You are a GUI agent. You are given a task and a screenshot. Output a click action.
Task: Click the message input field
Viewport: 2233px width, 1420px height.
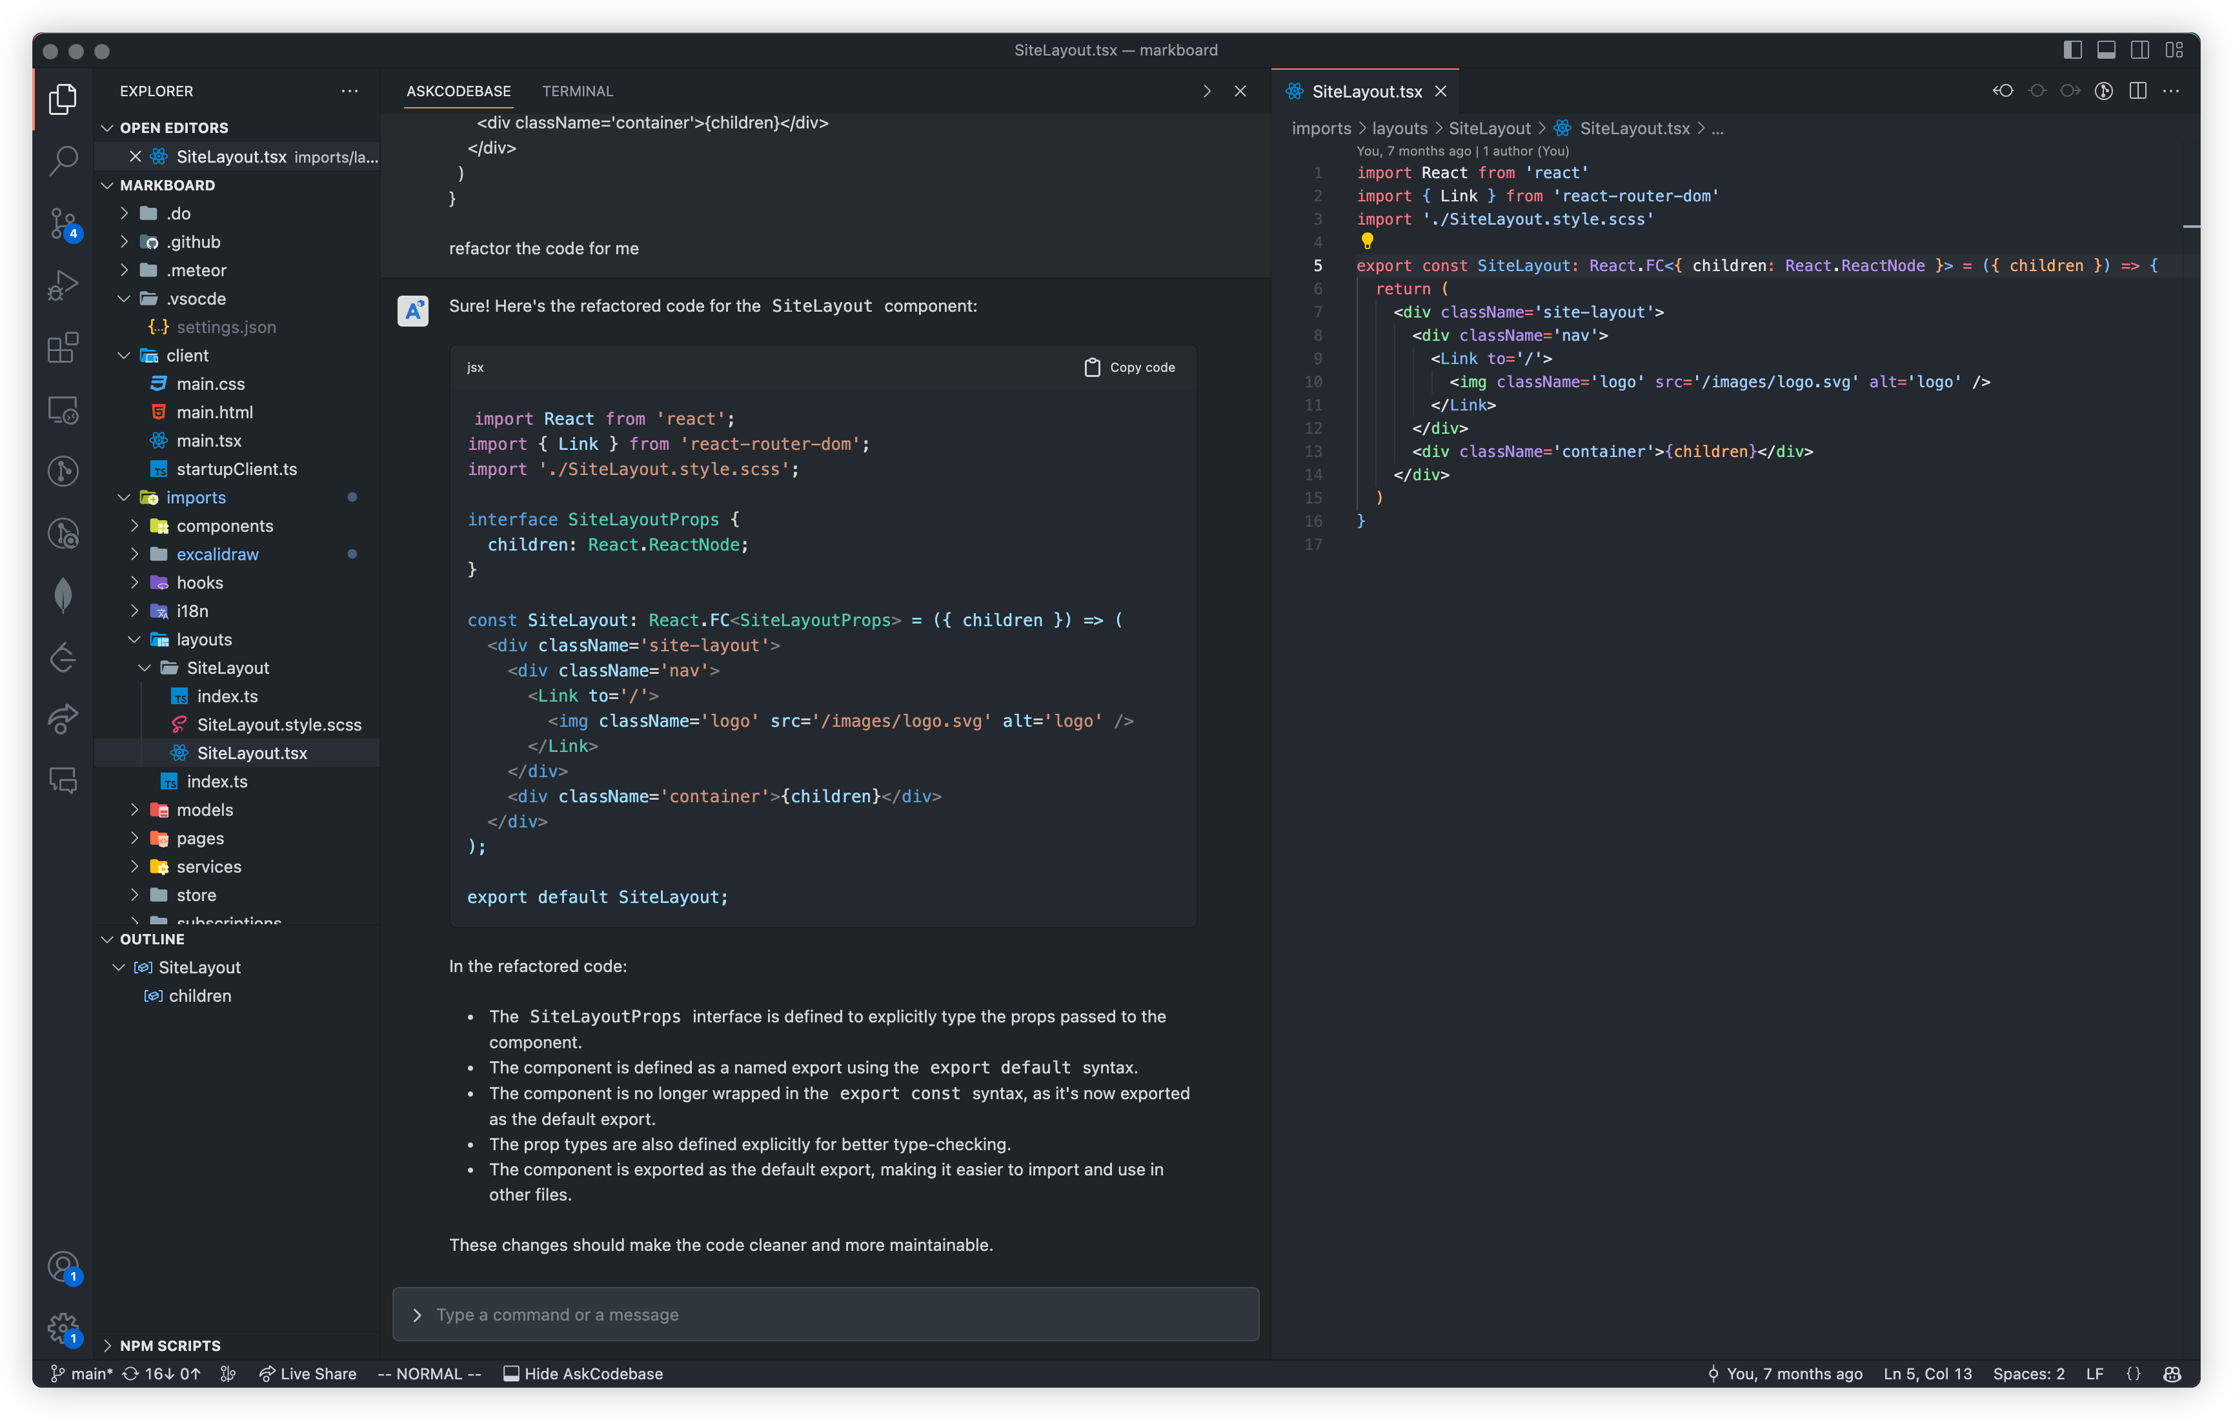825,1314
